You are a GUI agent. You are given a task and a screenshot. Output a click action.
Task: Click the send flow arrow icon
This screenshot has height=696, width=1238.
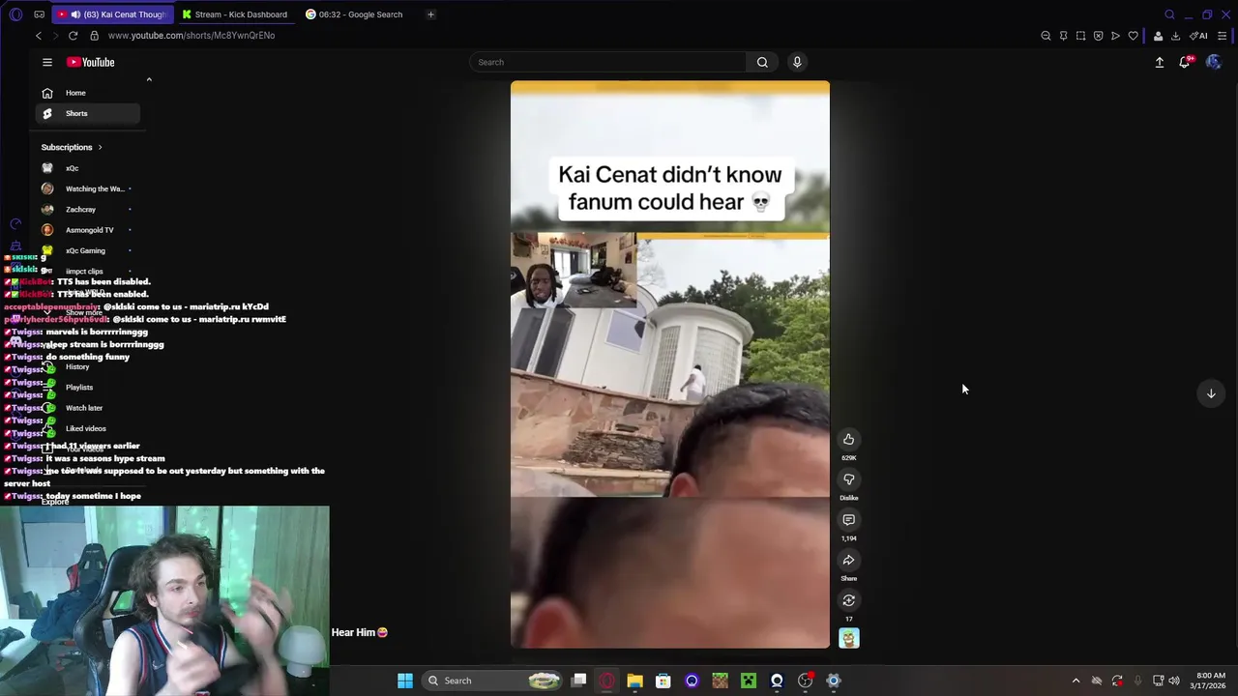pyautogui.click(x=1115, y=36)
